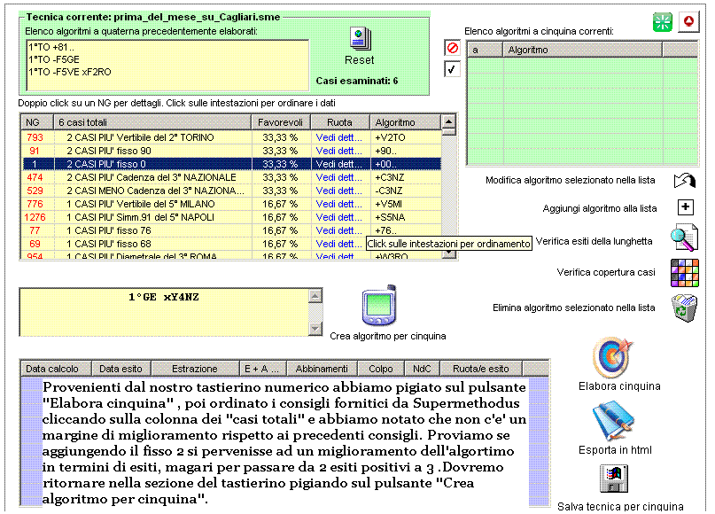Viewport: 715px width, 514px height.
Task: Click the E + A column header
Action: point(262,369)
